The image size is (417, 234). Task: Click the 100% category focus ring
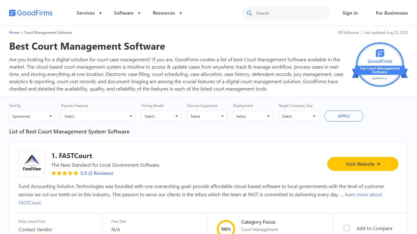pos(226,227)
